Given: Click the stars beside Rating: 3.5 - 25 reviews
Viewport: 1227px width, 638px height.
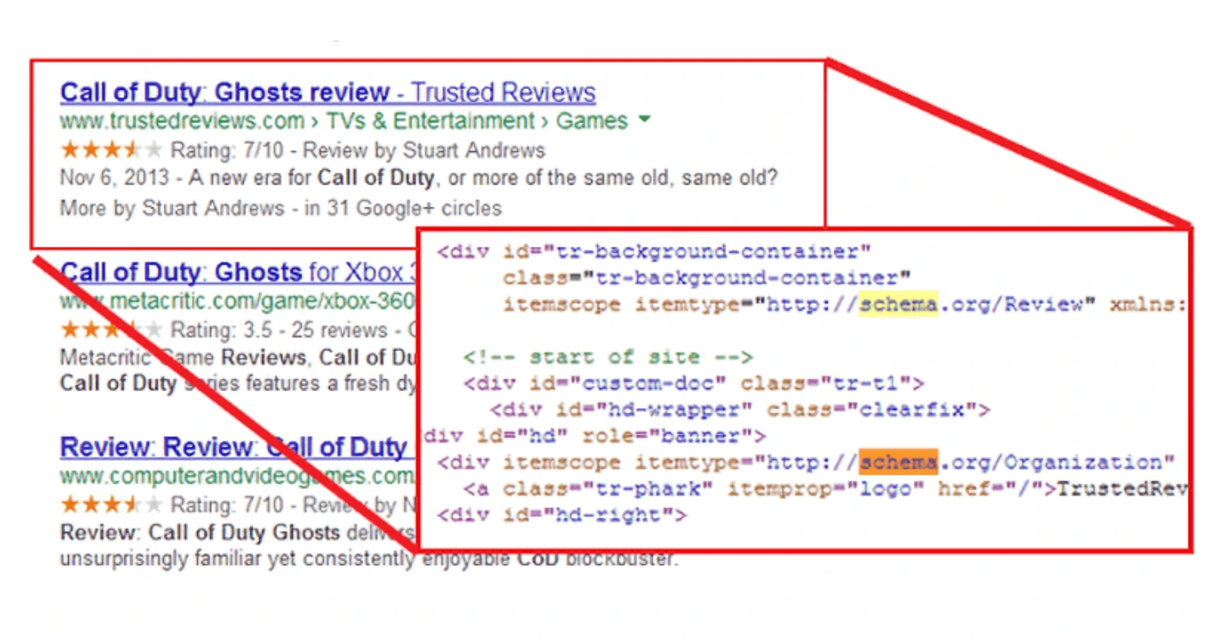Looking at the screenshot, I should (112, 330).
